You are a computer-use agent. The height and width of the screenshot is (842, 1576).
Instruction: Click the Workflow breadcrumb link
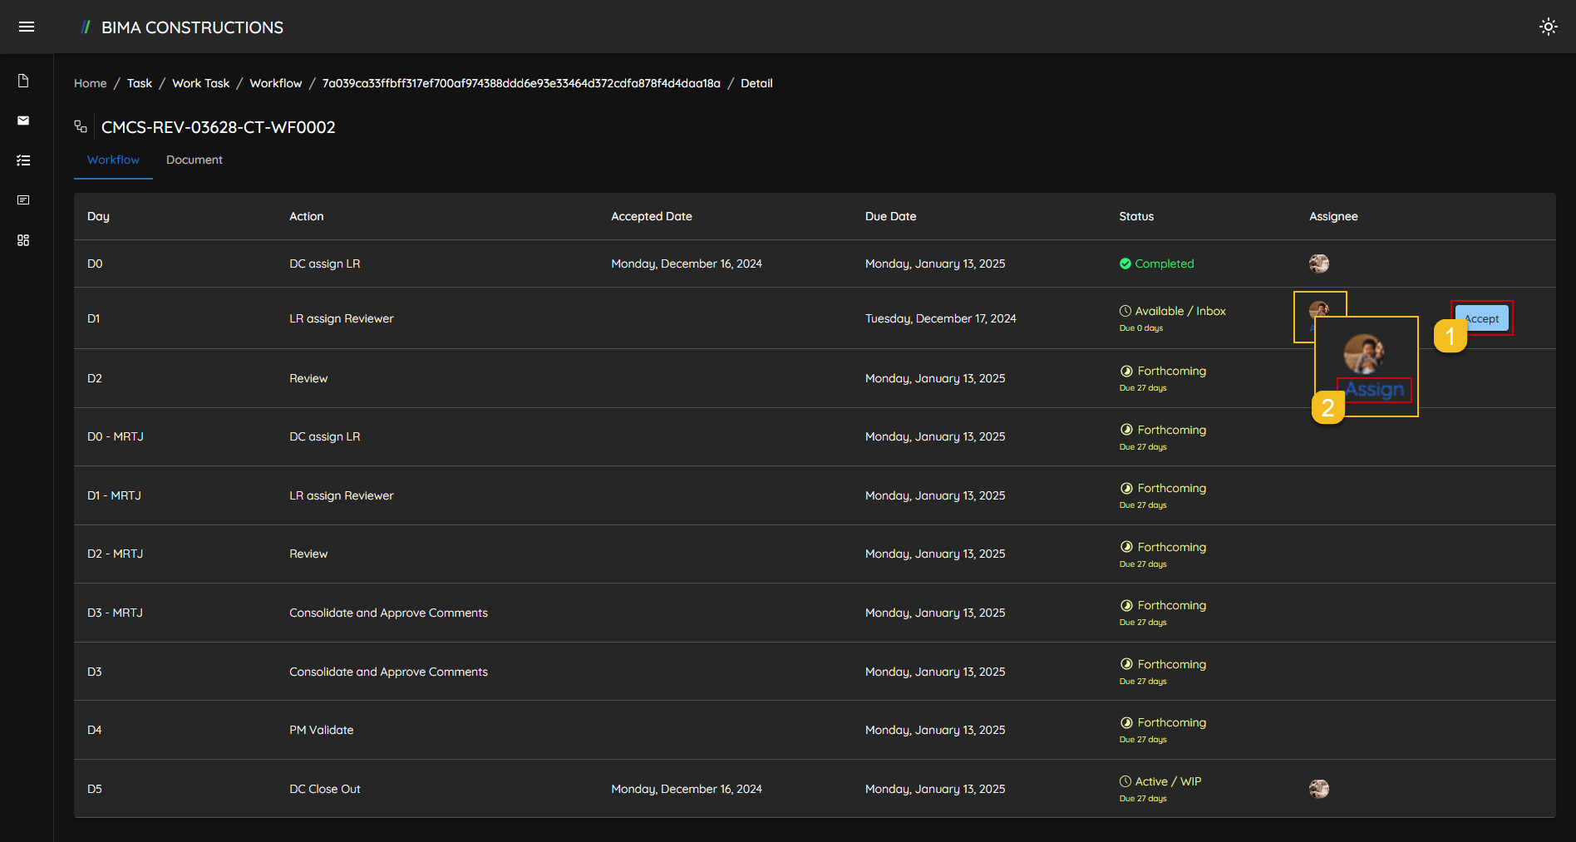(275, 83)
